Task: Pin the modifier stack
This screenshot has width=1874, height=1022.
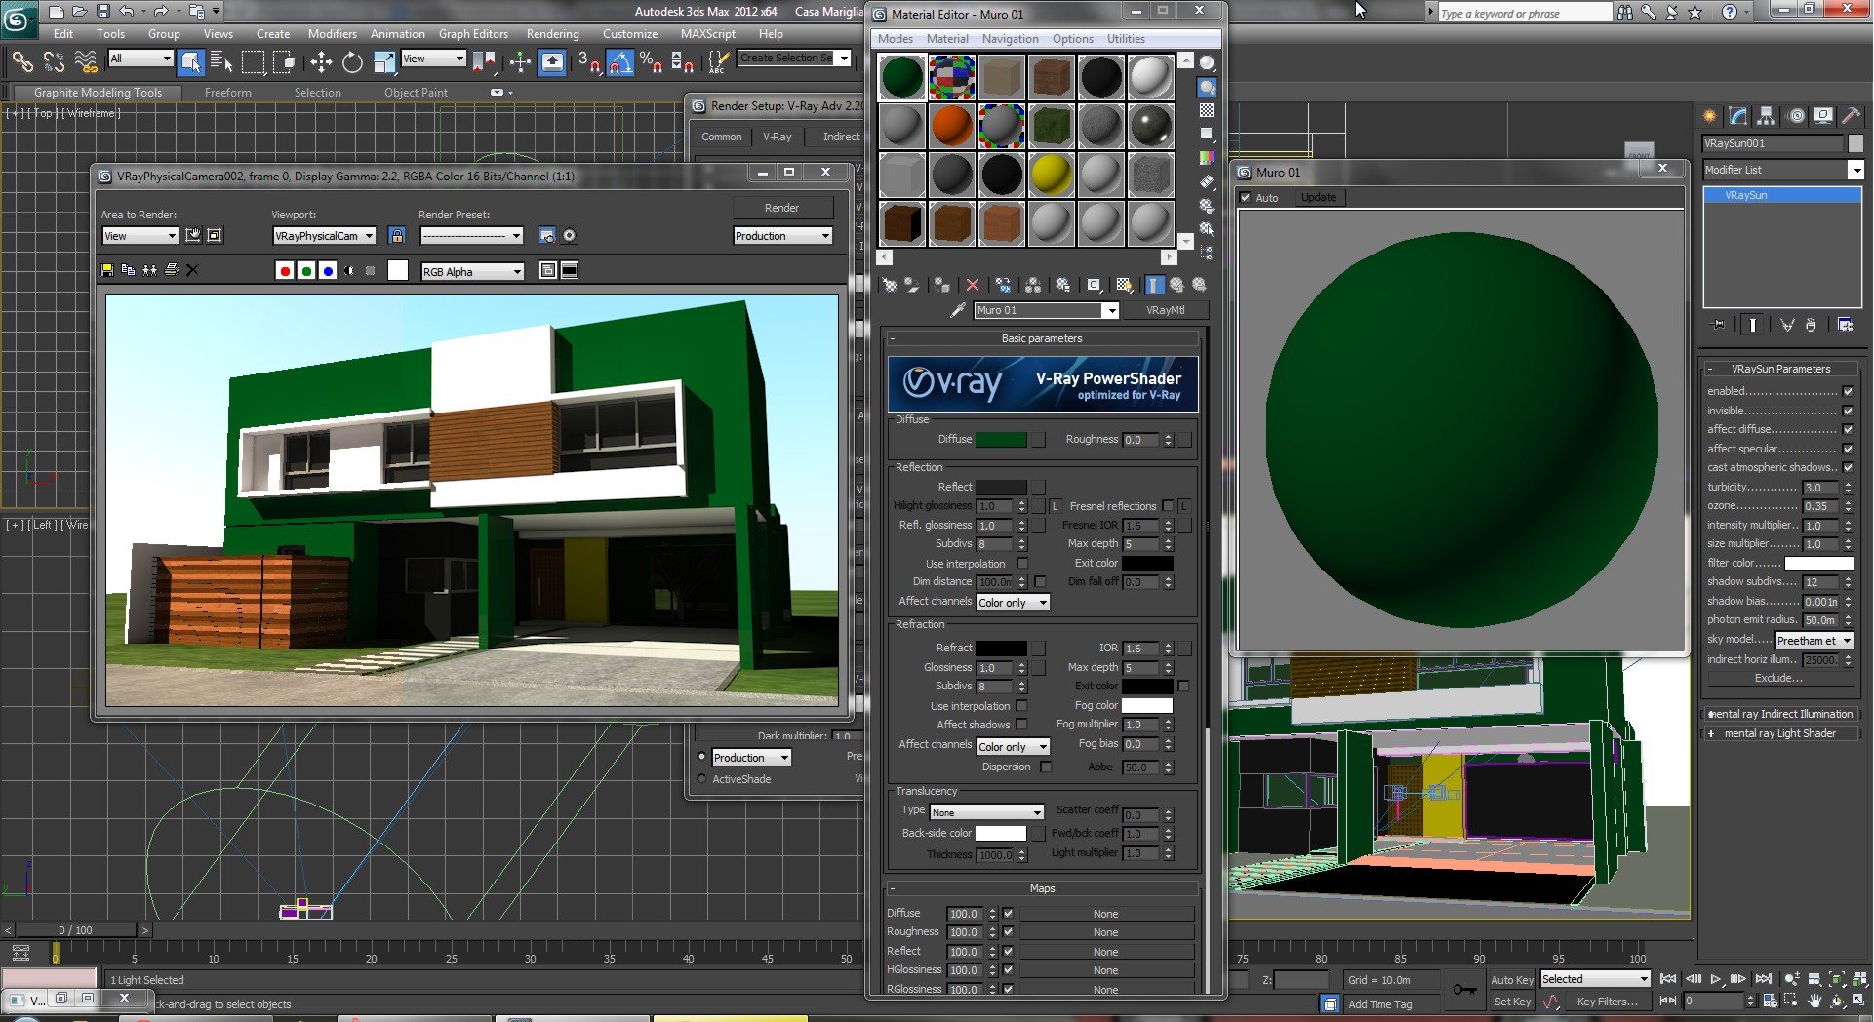Action: point(1718,325)
